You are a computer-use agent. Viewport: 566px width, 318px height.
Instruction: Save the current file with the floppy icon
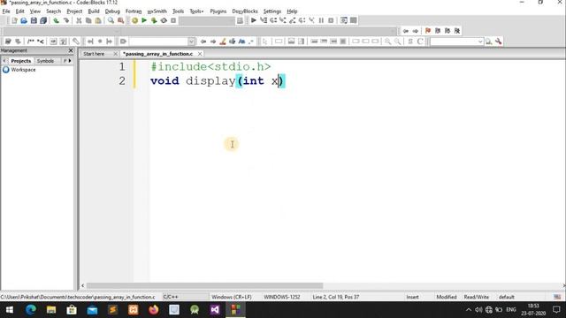click(x=34, y=20)
